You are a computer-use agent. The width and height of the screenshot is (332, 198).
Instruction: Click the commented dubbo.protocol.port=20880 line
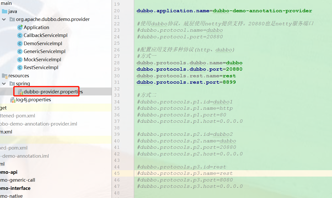180,37
